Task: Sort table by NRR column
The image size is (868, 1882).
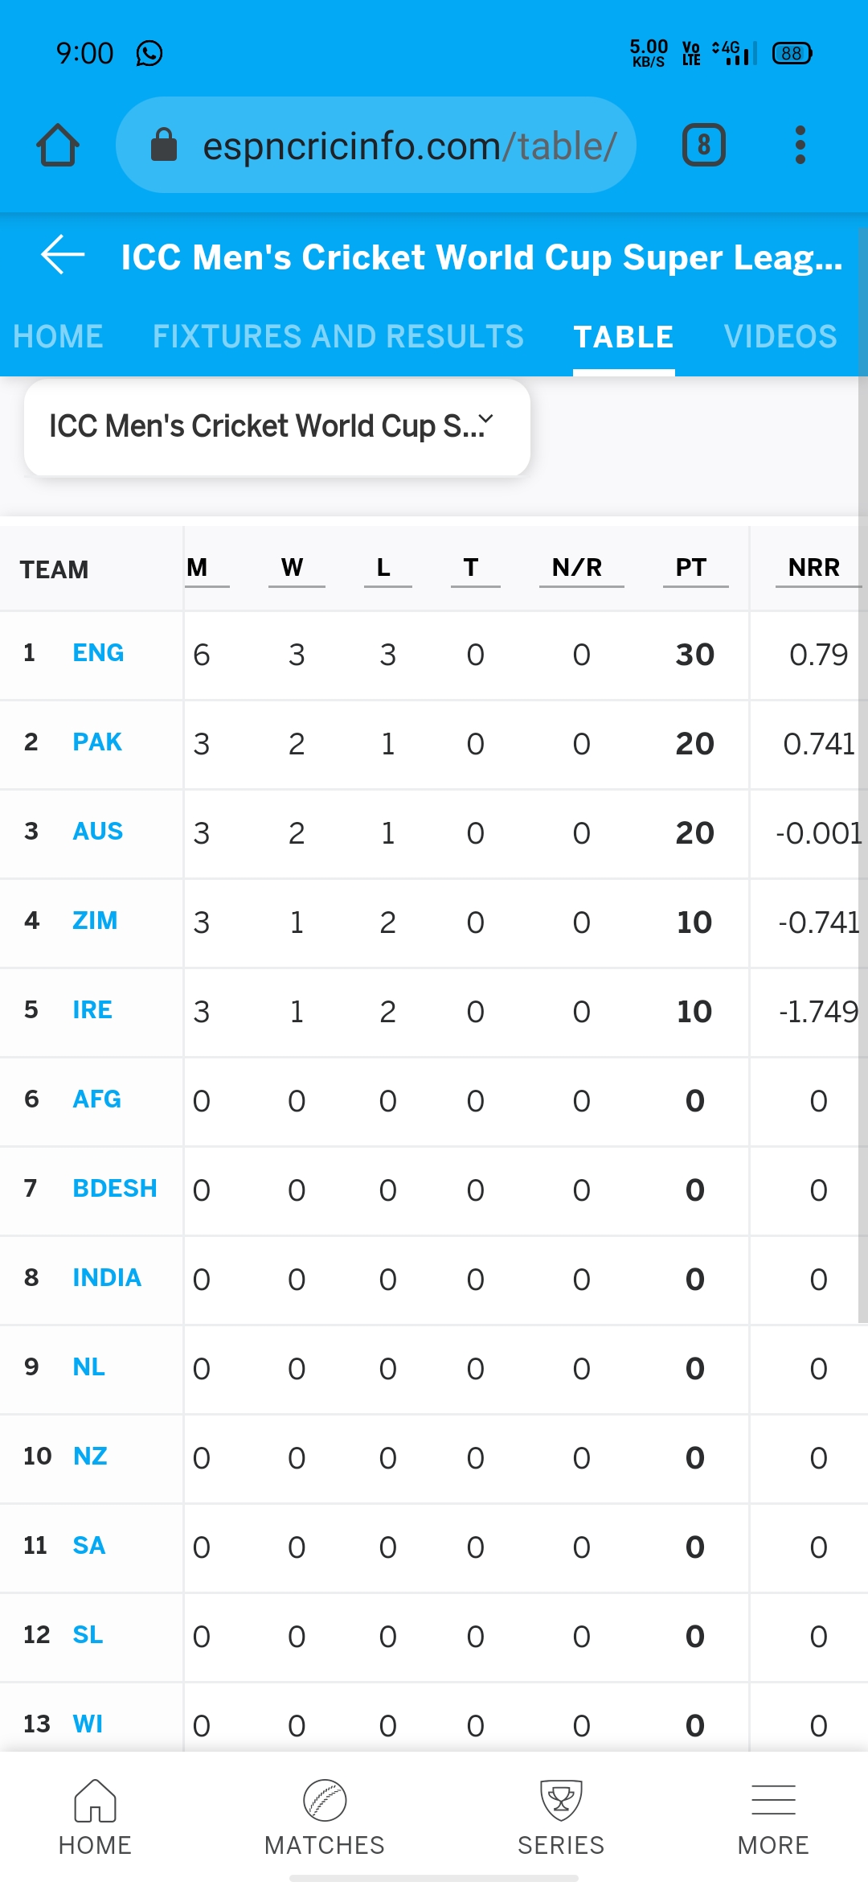Action: pyautogui.click(x=813, y=568)
